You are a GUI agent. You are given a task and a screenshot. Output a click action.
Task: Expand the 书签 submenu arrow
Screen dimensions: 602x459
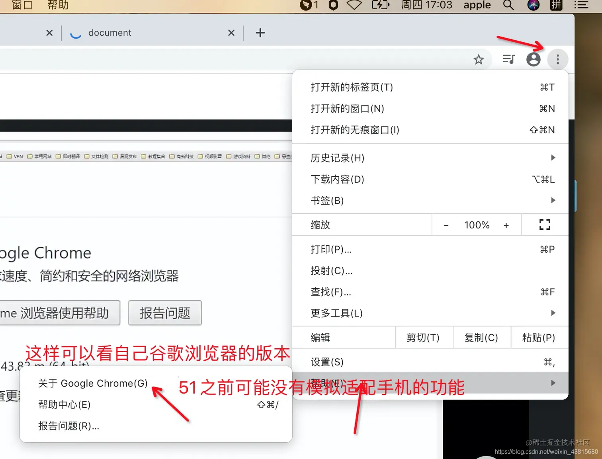(553, 200)
